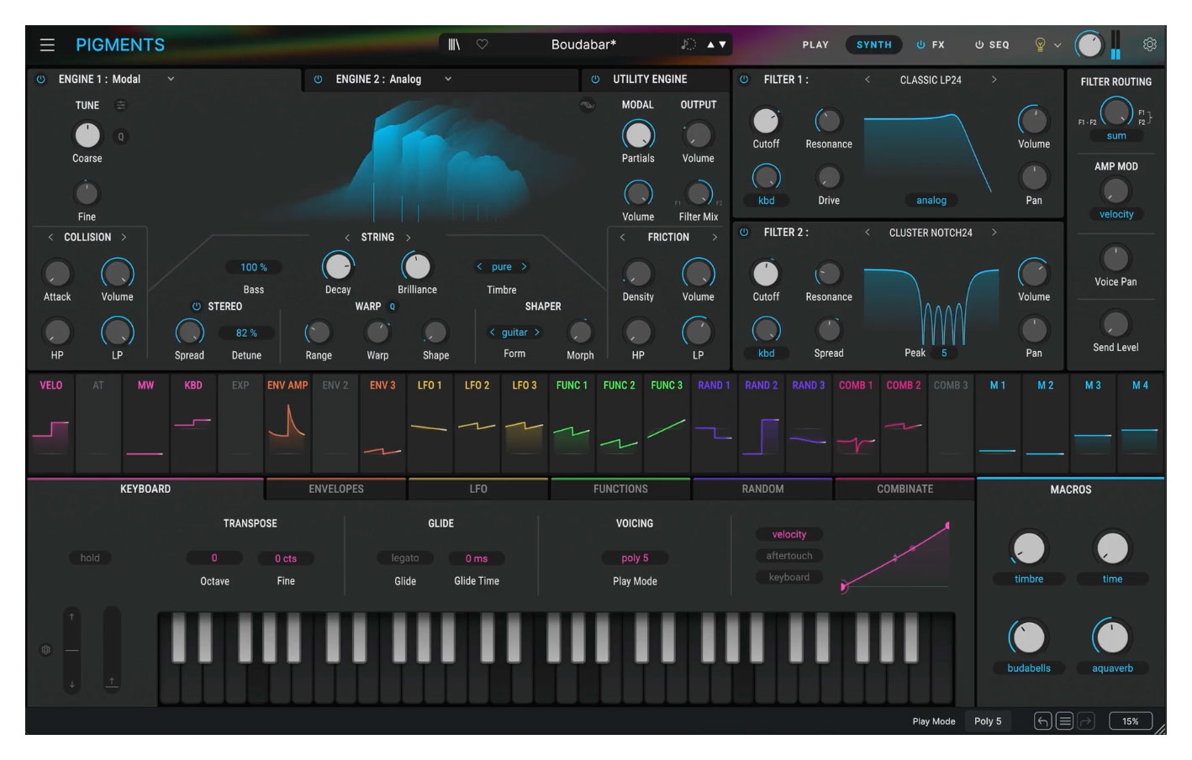Select the ENV AMP modulation source
Screen dimensions: 1192x760
287,424
